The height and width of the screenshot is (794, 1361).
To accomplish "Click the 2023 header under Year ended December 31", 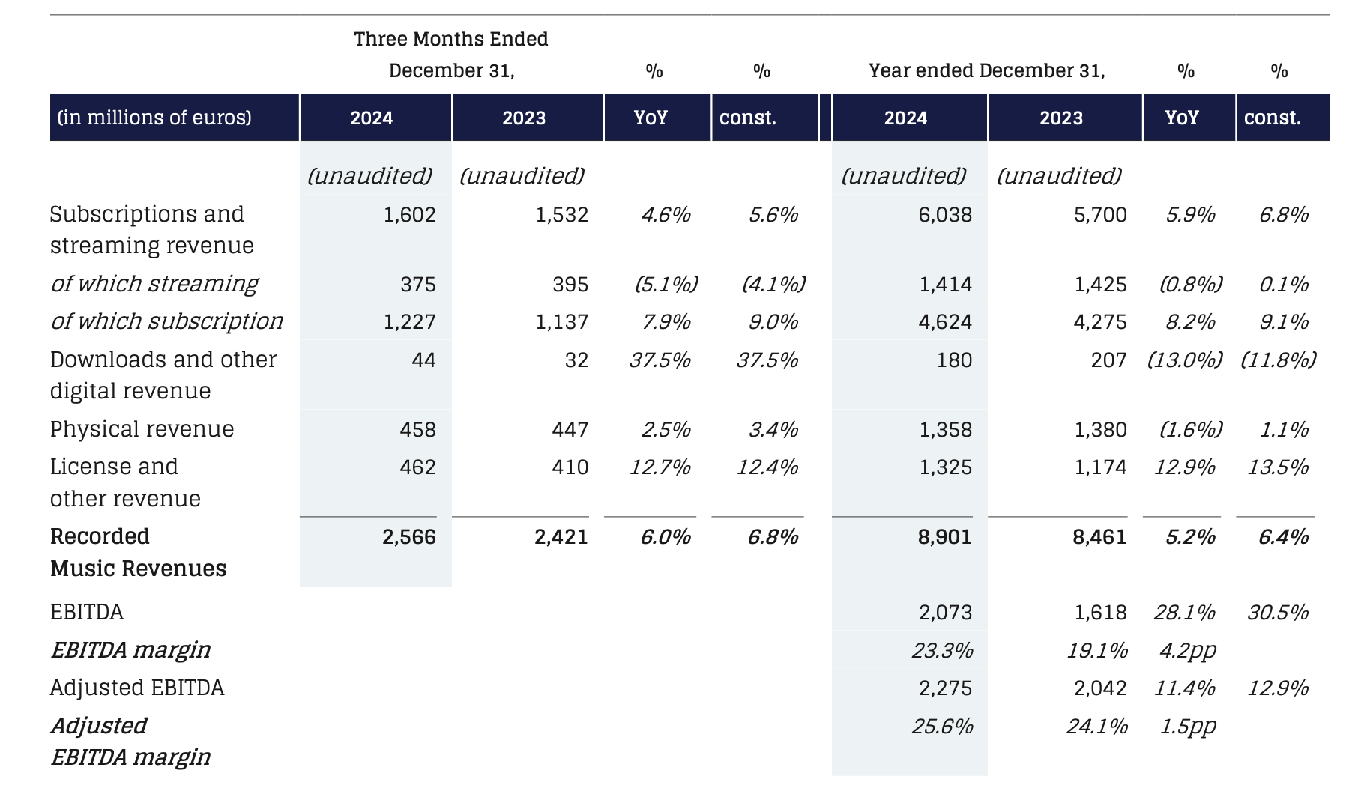I will 1061,118.
